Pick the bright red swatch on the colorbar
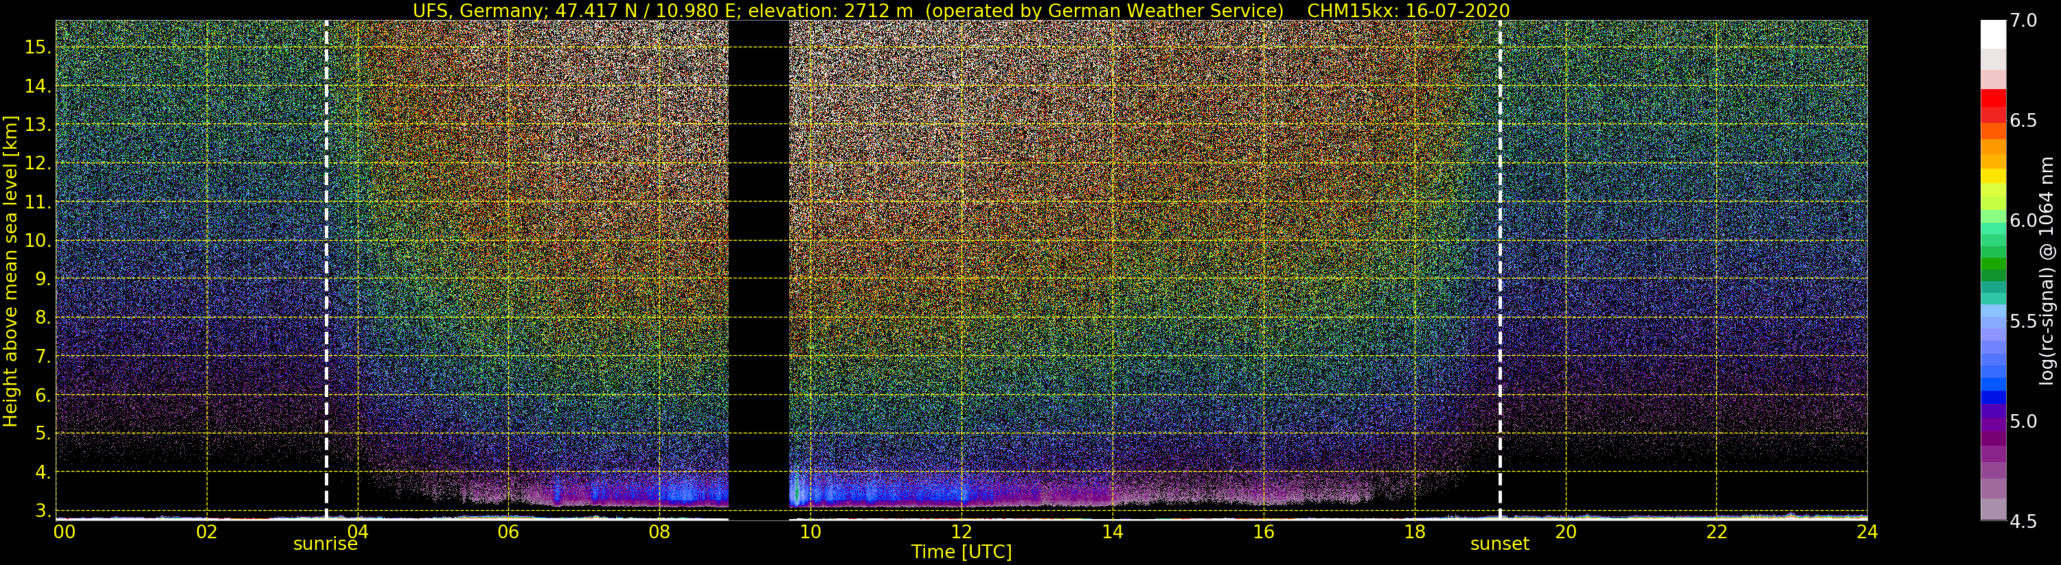Viewport: 2061px width, 565px height. tap(1993, 97)
